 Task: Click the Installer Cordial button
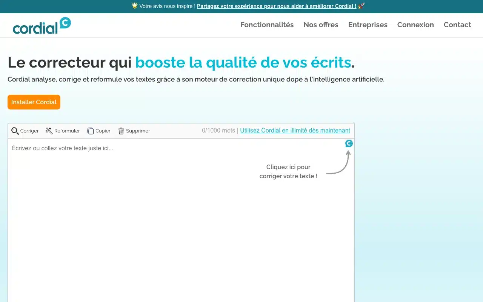34,102
